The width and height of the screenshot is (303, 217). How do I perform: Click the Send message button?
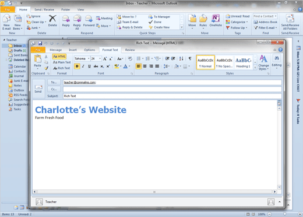38,89
